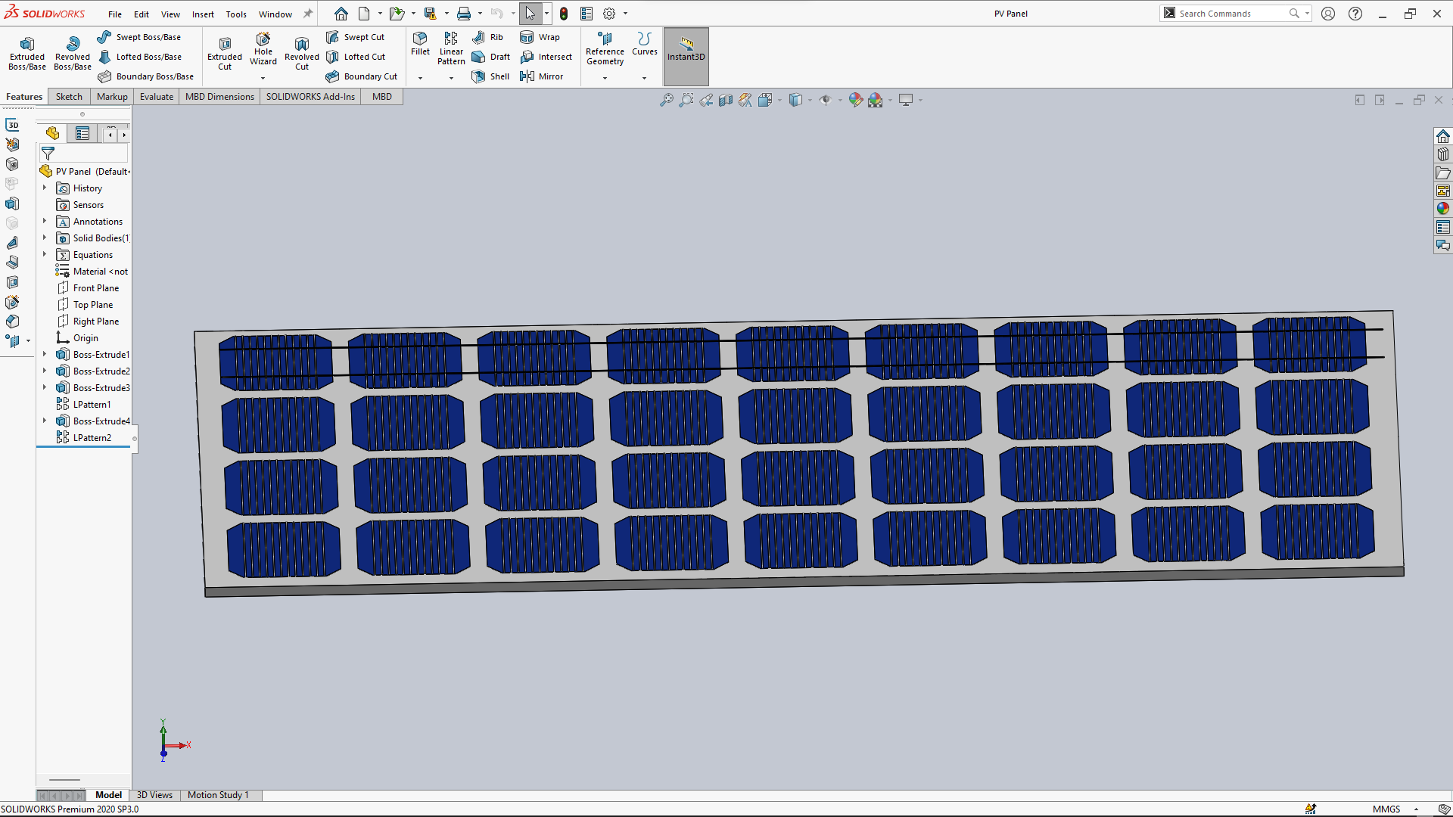Expand the Boss-Extrude4 feature

(x=45, y=421)
